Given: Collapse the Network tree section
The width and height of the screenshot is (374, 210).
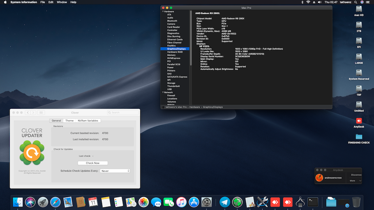Looking at the screenshot, I should click(163, 93).
